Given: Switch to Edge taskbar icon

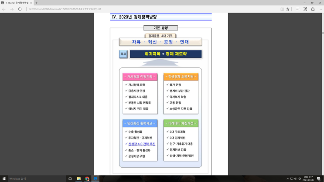Looking at the screenshot, I should [95, 179].
